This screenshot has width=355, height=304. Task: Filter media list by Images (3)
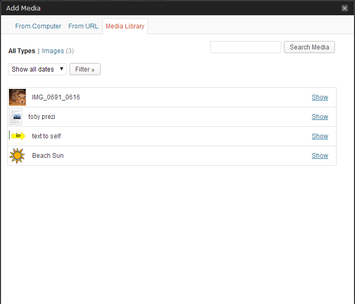pos(57,51)
